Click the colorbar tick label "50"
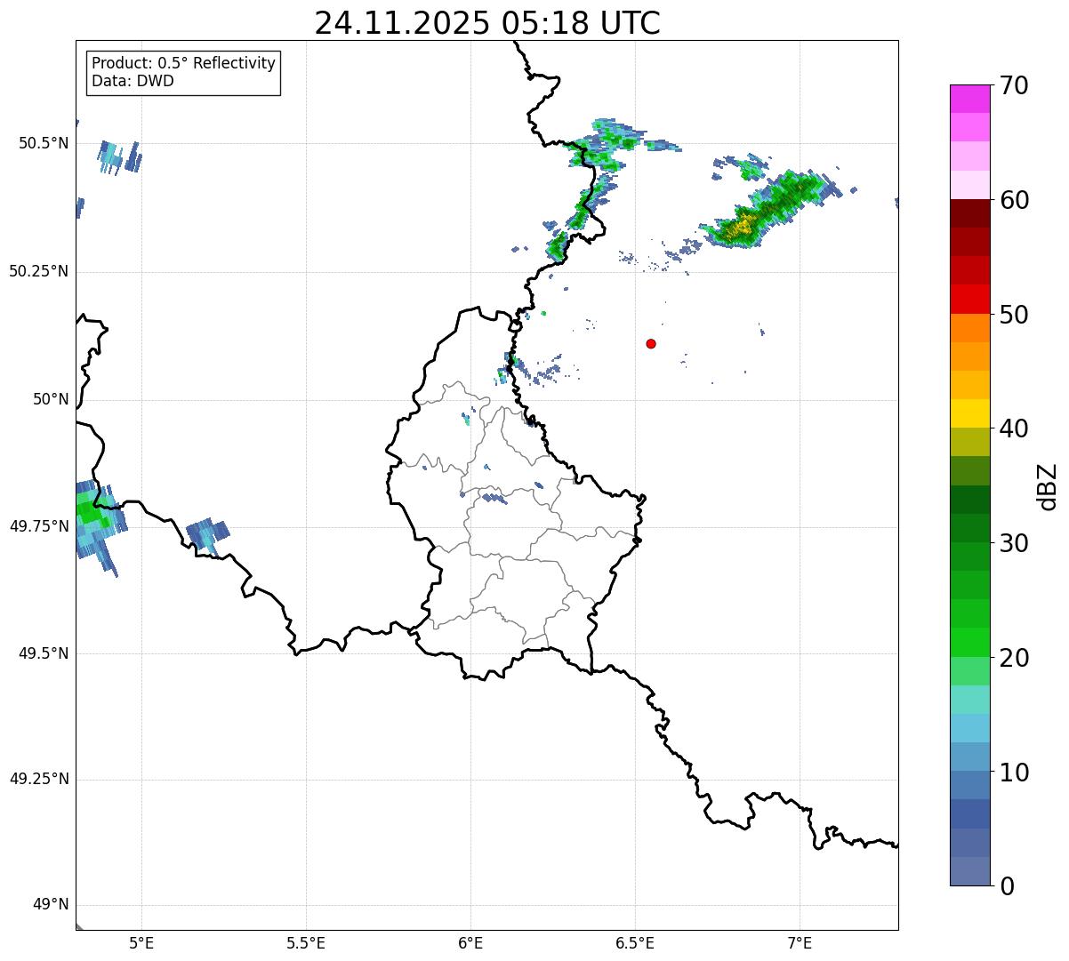This screenshot has width=1069, height=961. coord(1014,315)
